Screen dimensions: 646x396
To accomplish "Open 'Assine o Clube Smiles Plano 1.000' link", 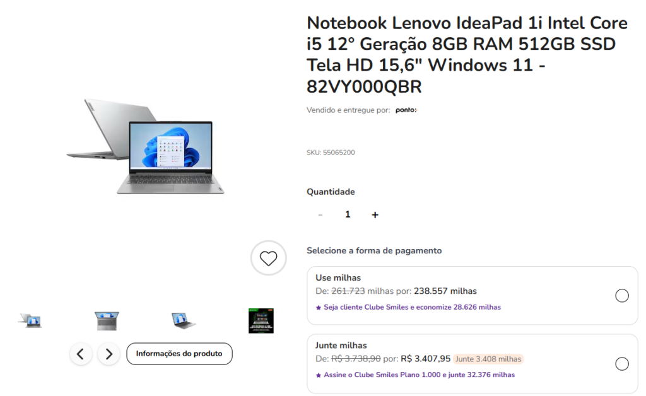I will pyautogui.click(x=419, y=375).
